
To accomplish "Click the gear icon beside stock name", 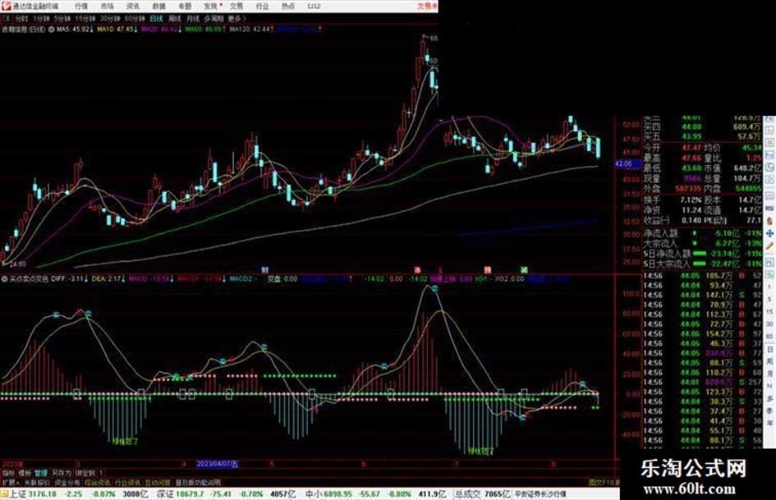I will tap(52, 30).
